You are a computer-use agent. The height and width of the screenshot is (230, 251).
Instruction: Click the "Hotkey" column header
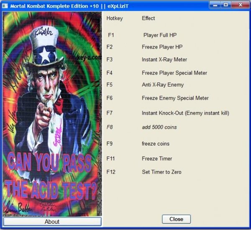115,18
